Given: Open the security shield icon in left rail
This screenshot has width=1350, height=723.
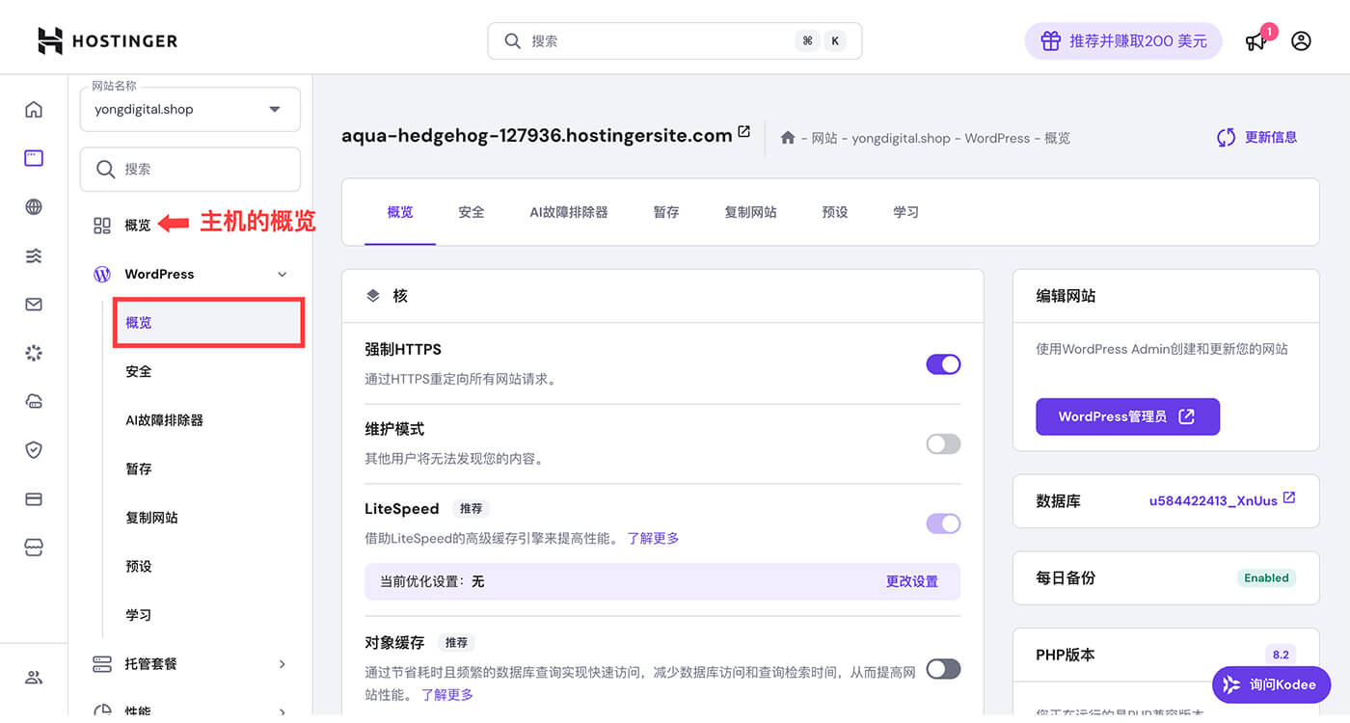Looking at the screenshot, I should [34, 450].
